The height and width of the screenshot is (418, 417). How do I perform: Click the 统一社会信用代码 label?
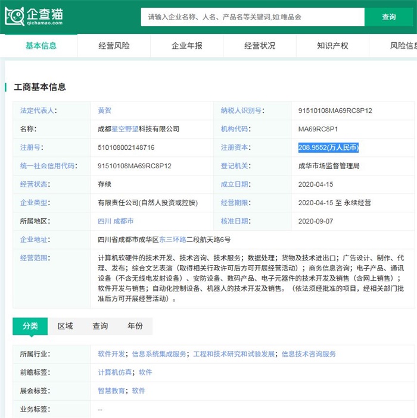coord(47,166)
